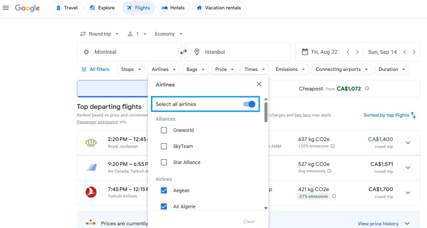This screenshot has width=427, height=228.
Task: Open the Connecting airports filter
Action: (342, 69)
